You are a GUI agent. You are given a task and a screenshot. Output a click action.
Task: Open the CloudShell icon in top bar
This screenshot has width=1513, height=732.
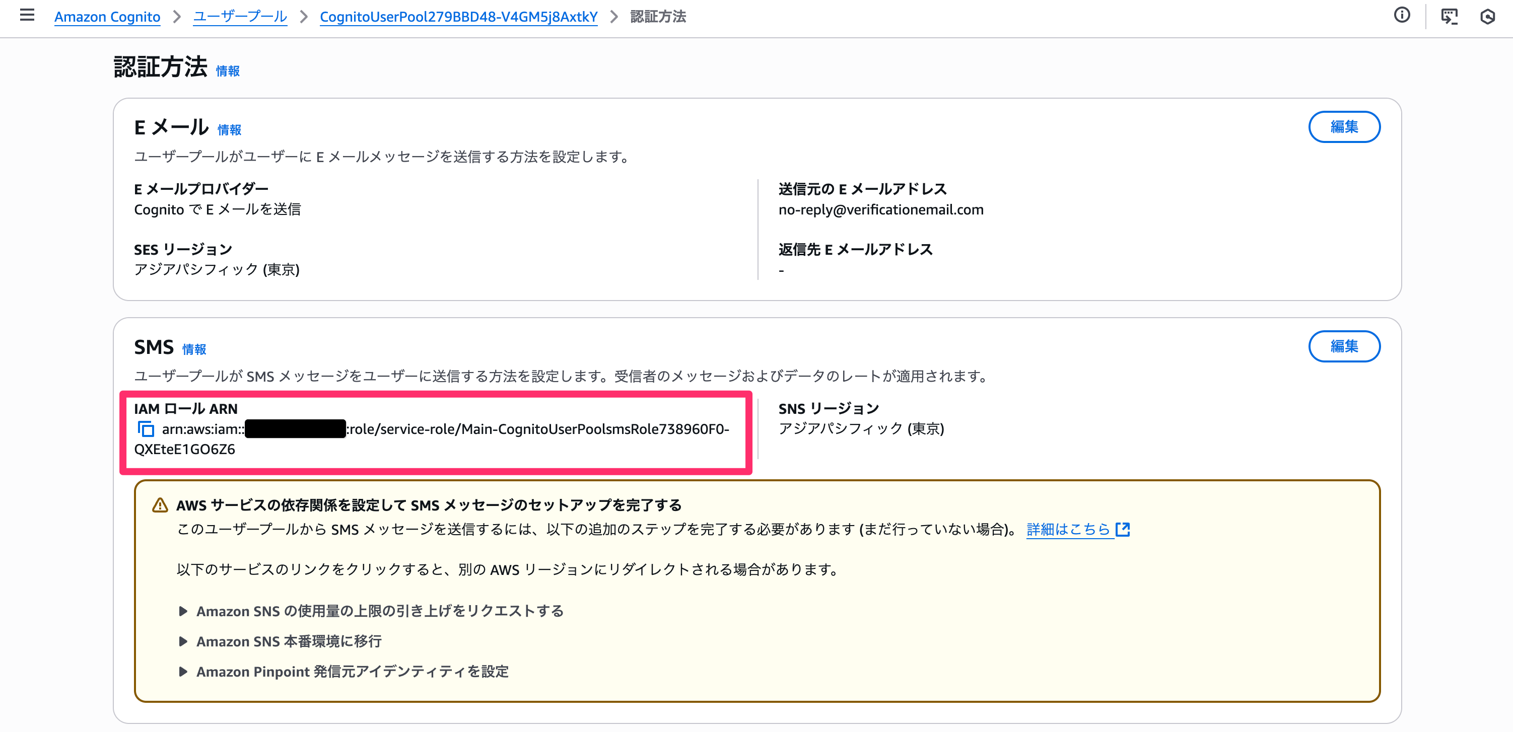point(1449,16)
